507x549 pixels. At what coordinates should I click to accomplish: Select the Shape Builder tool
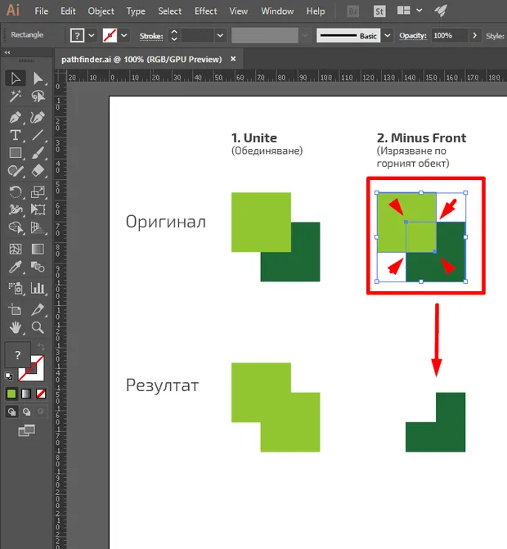[x=16, y=227]
